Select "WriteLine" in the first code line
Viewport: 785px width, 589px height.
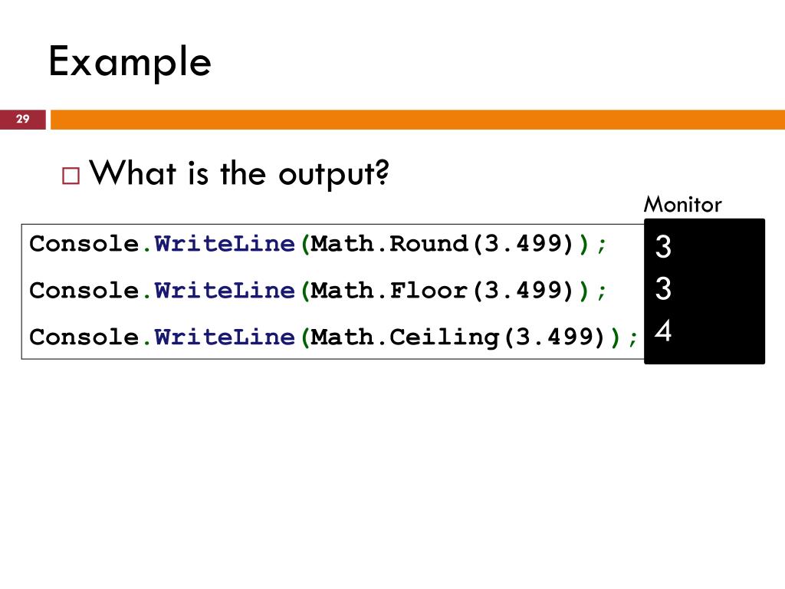[x=225, y=245]
